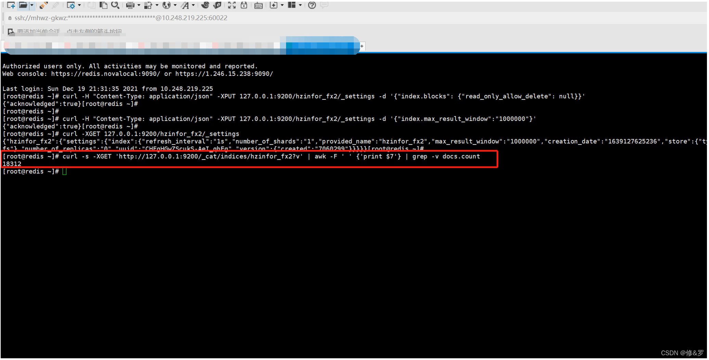Create a new session with the New icon
The height and width of the screenshot is (360, 709).
point(11,5)
